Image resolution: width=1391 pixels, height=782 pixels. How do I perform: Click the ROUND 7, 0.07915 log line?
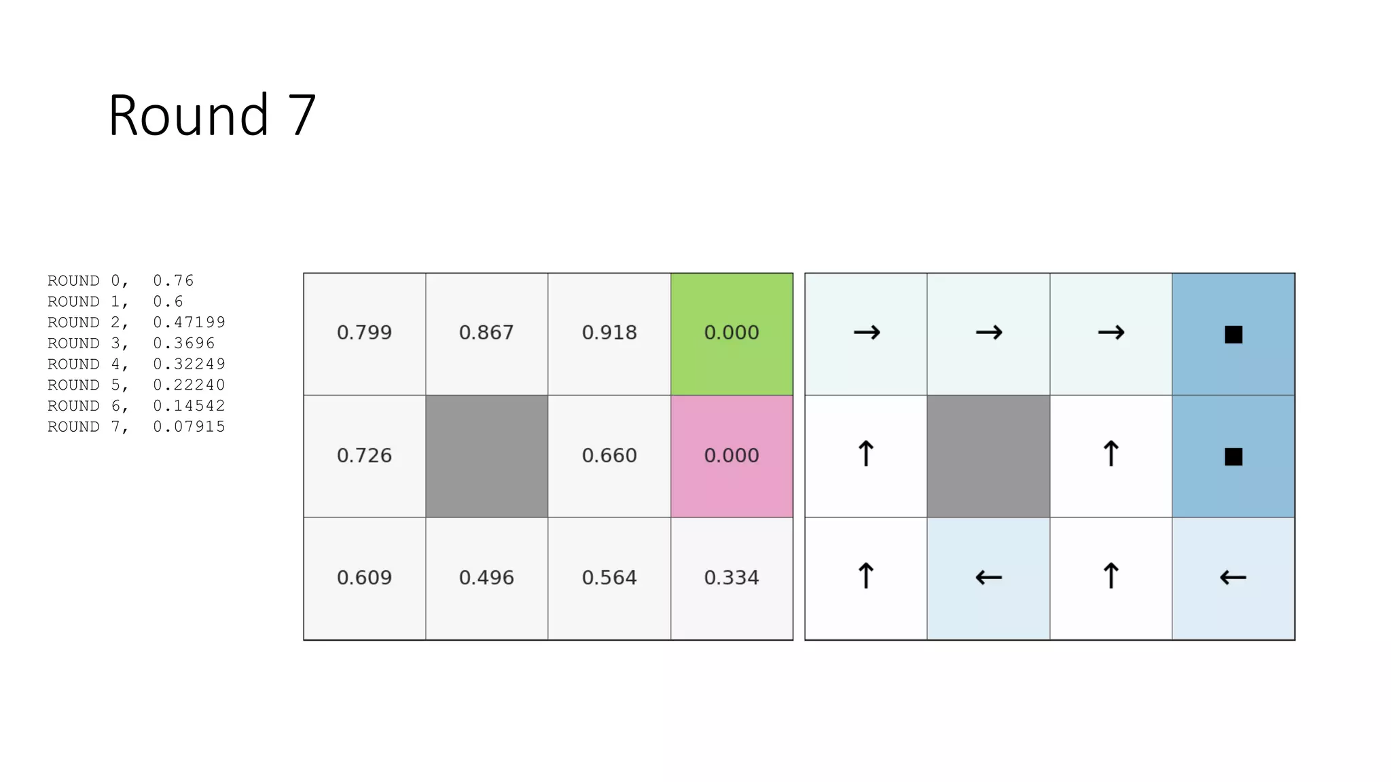136,426
